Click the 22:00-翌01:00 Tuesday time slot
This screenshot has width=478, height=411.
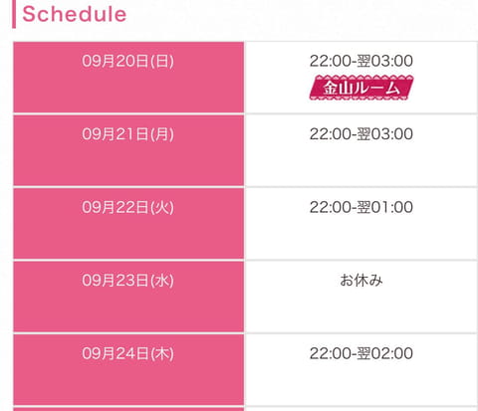[361, 207]
